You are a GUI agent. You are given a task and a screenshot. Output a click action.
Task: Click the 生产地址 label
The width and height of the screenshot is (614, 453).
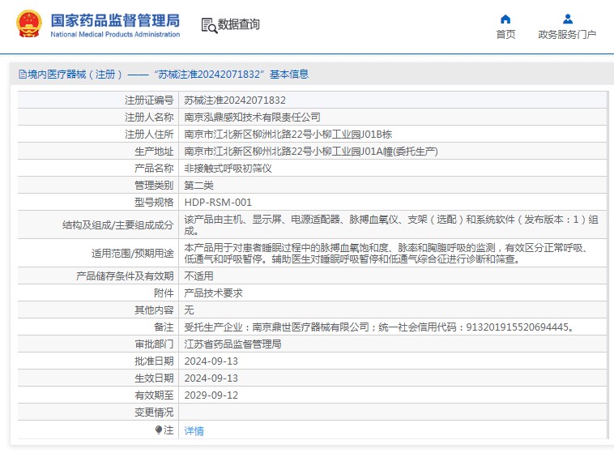click(x=154, y=152)
